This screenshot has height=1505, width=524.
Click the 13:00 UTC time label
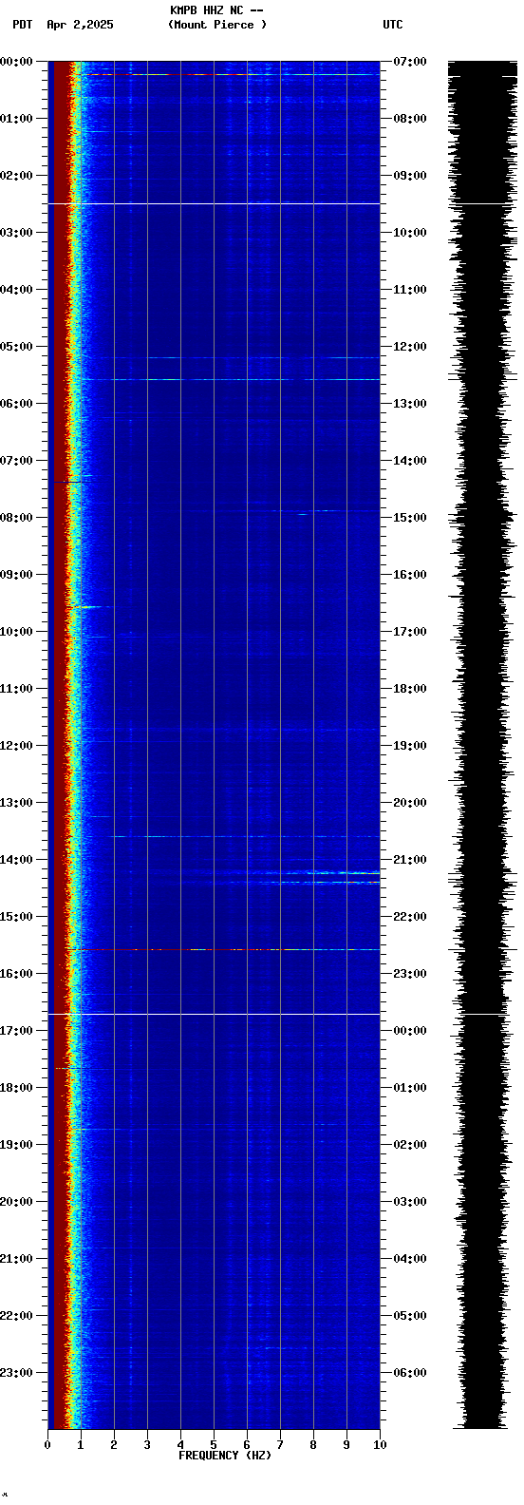tap(410, 404)
